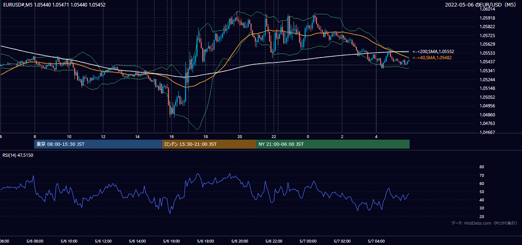Screen dimensions: 522x245
Task: Click the 5/6 18:00 bottom date label
Action: pyautogui.click(x=206, y=241)
